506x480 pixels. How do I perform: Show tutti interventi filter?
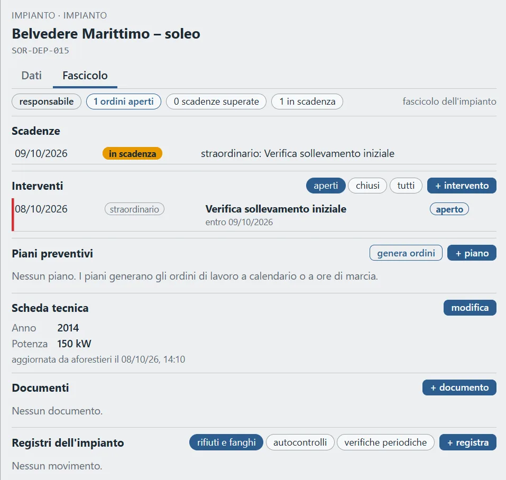[x=406, y=186]
